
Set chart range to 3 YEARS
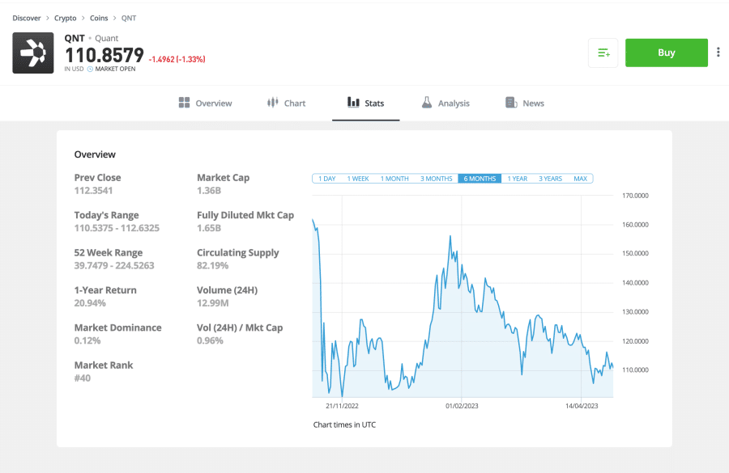pyautogui.click(x=551, y=179)
